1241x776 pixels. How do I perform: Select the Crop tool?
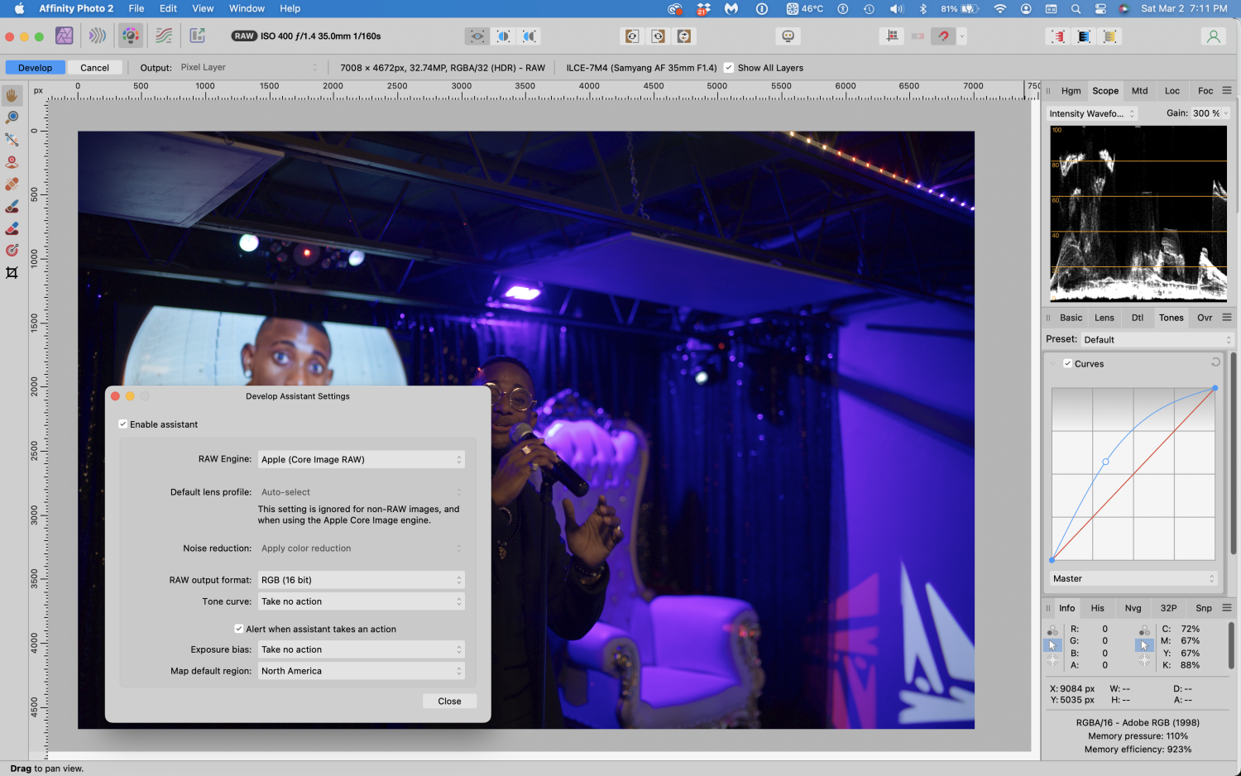point(12,272)
